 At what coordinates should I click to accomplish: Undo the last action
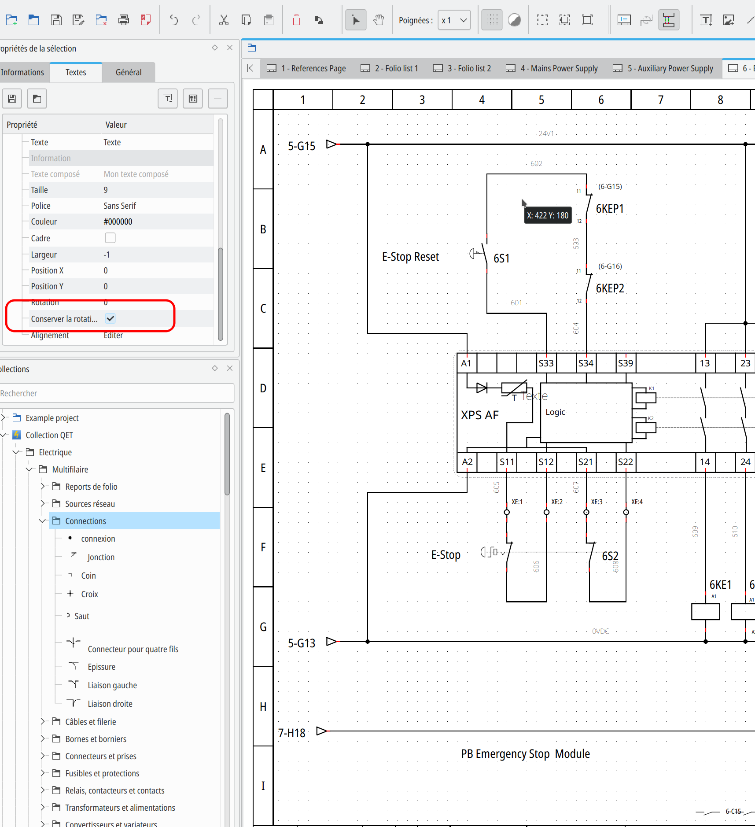174,20
